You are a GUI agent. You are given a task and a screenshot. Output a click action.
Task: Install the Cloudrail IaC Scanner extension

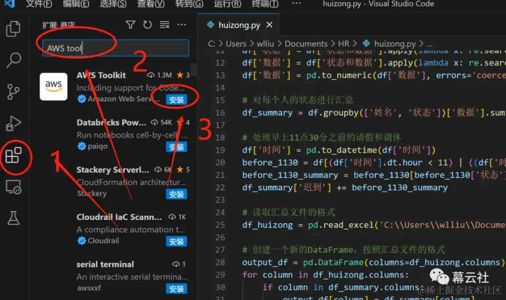(x=177, y=242)
